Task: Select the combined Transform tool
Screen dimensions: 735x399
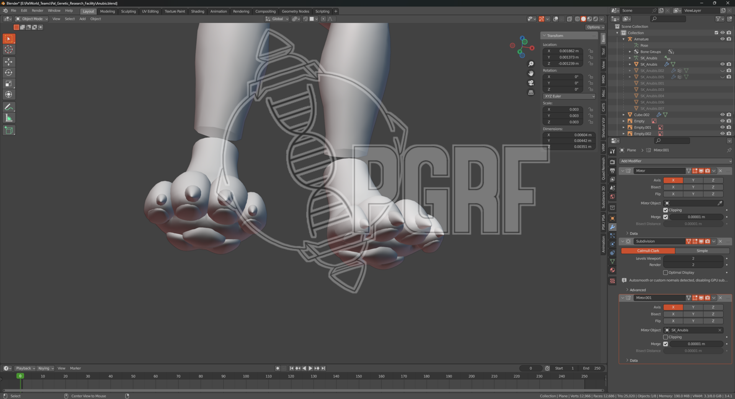Action: (x=9, y=94)
